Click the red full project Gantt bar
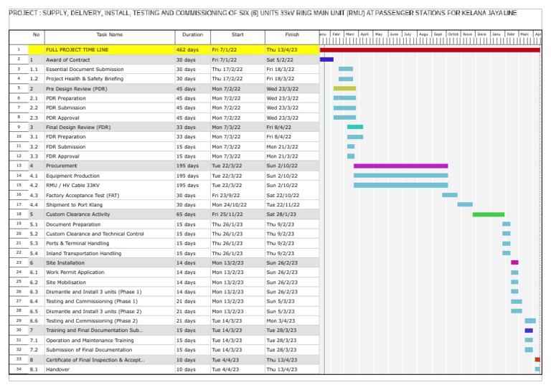 429,49
